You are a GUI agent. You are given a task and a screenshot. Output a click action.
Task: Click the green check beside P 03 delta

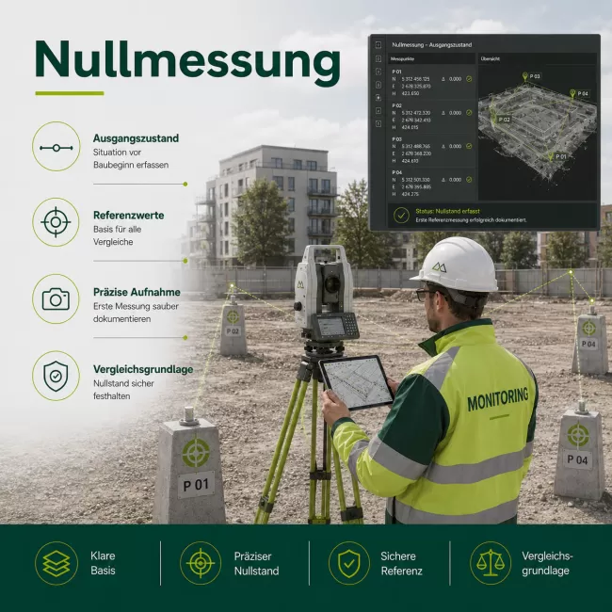pos(469,146)
